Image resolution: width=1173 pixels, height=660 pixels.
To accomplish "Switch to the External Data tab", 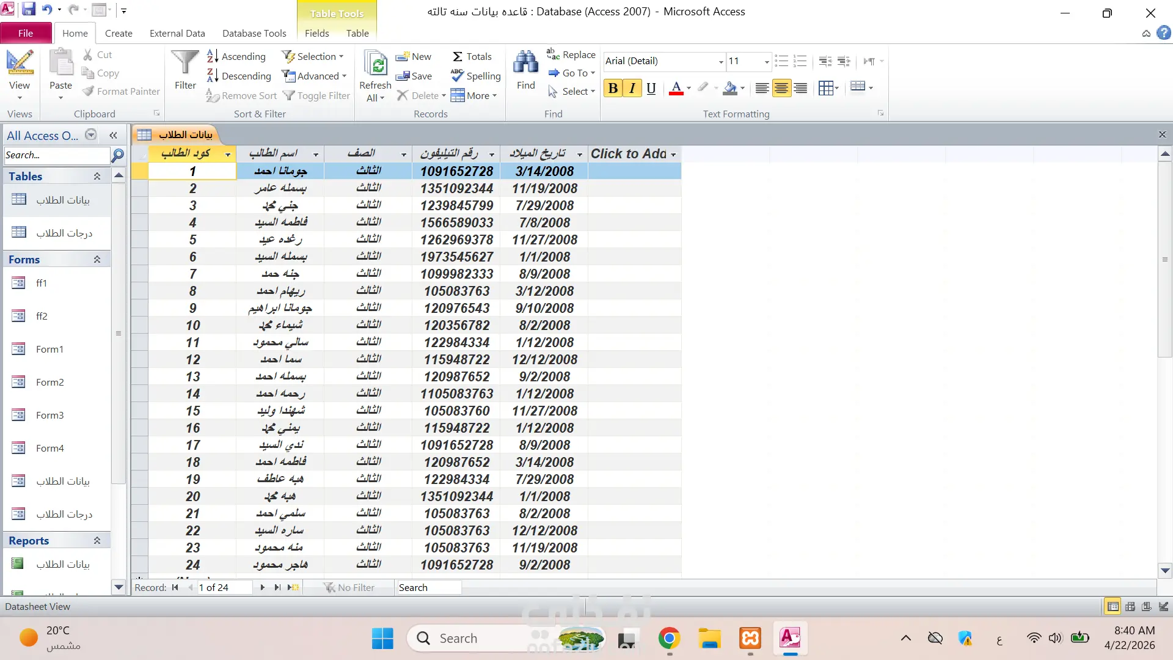I will 177,33.
